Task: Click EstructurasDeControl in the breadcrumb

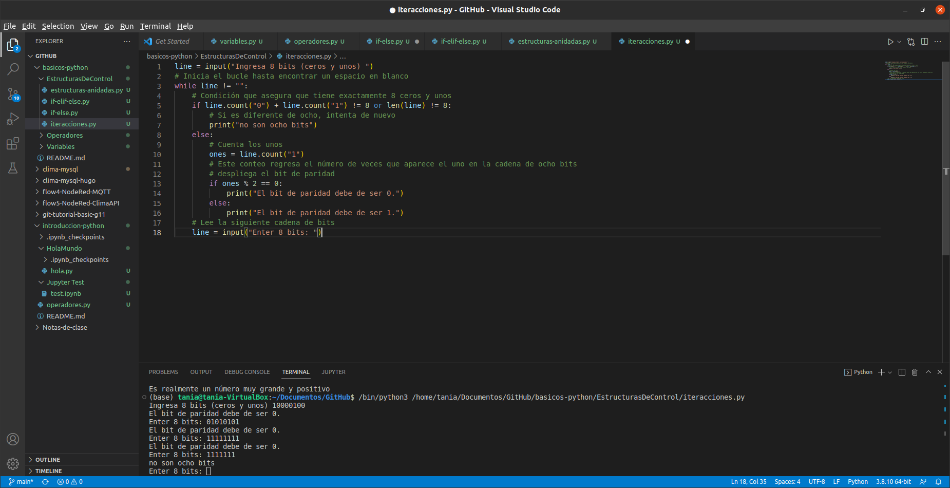Action: tap(233, 57)
